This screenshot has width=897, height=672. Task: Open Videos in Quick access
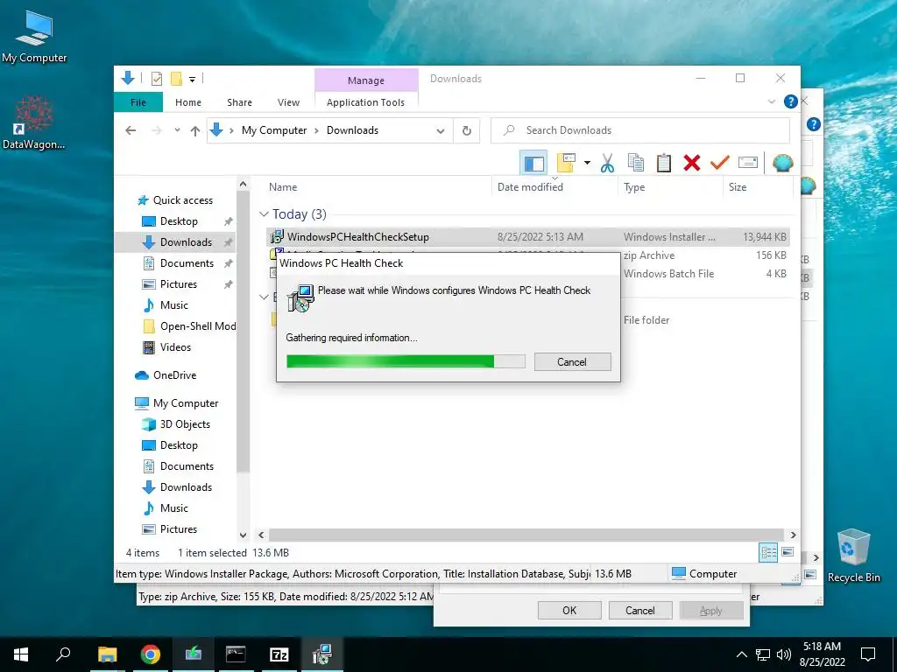[175, 347]
